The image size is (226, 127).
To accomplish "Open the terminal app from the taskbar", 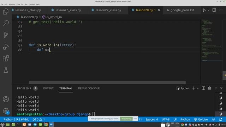I will pos(19,125).
